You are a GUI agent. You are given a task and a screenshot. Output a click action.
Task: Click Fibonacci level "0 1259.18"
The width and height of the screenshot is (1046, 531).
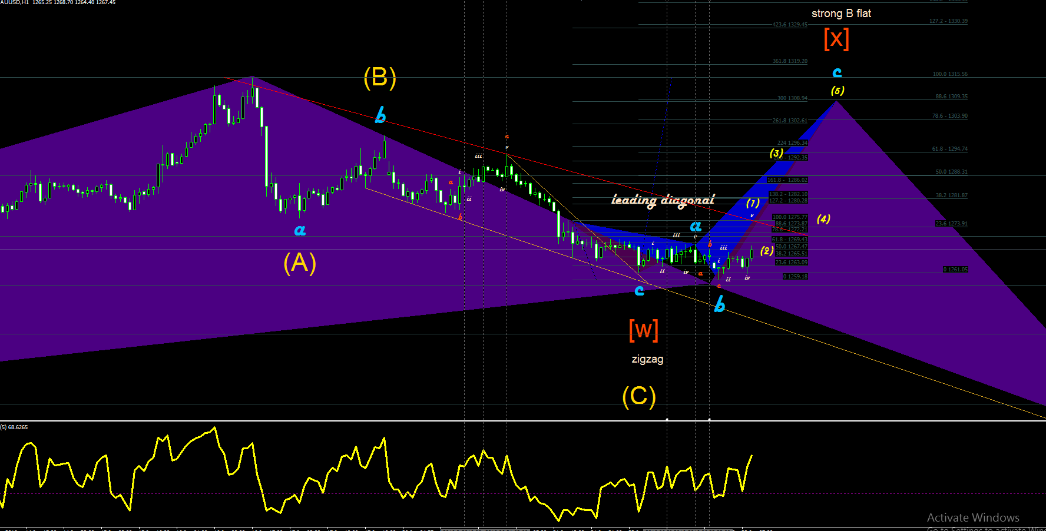click(795, 277)
